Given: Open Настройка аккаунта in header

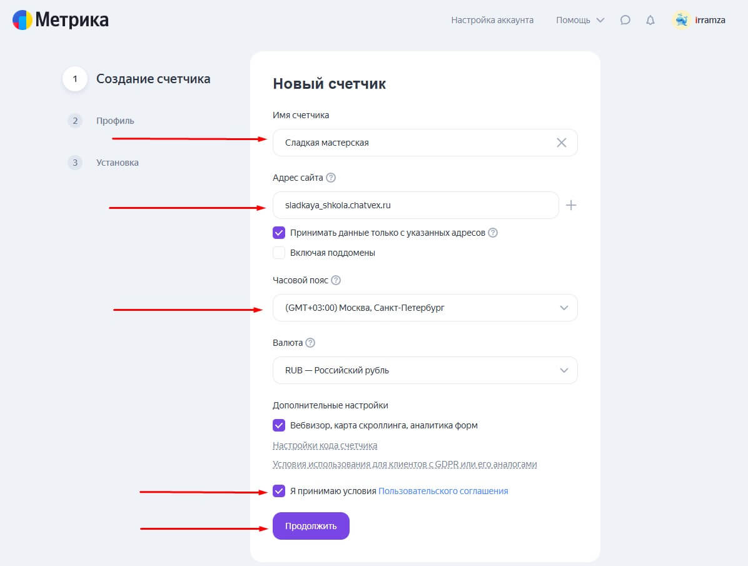Looking at the screenshot, I should click(x=492, y=20).
